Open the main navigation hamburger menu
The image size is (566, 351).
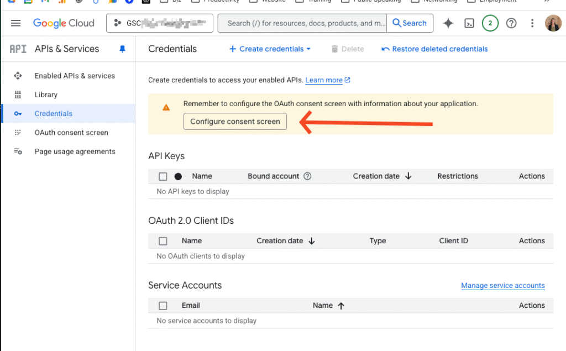(x=15, y=23)
